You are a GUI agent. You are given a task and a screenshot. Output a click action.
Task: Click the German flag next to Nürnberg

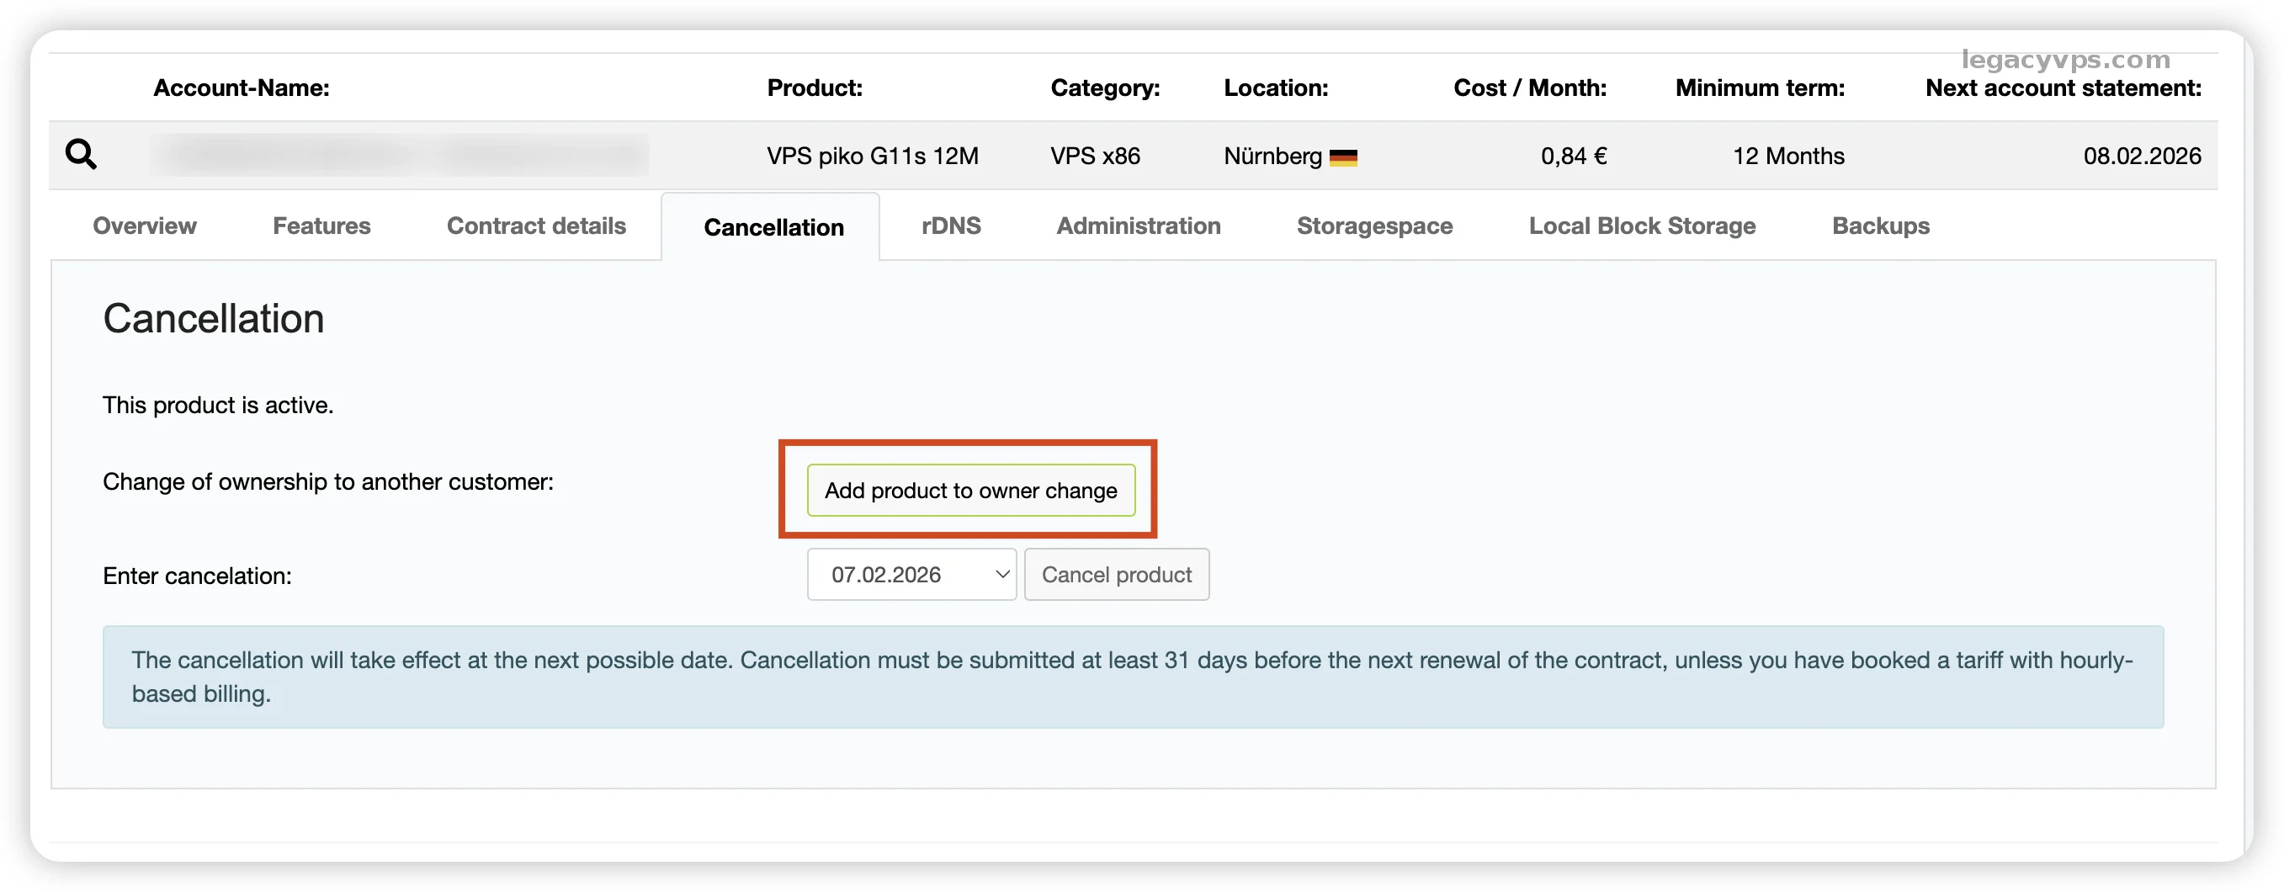tap(1342, 158)
